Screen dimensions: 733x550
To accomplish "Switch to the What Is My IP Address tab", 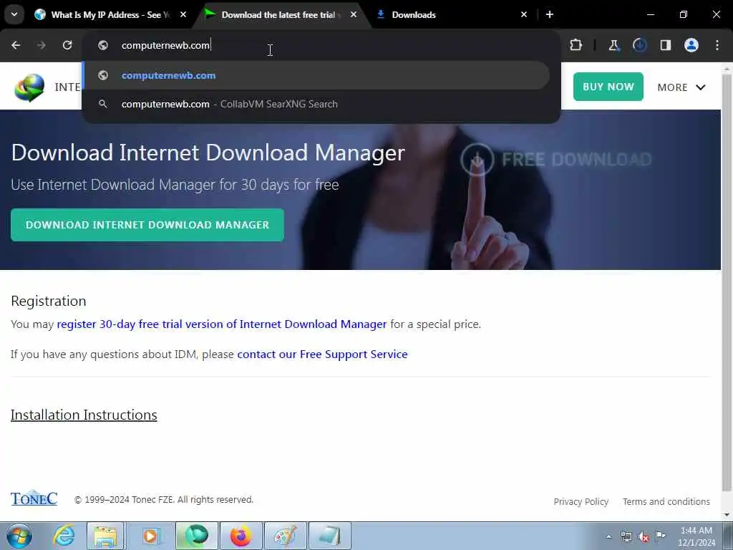I will point(110,14).
